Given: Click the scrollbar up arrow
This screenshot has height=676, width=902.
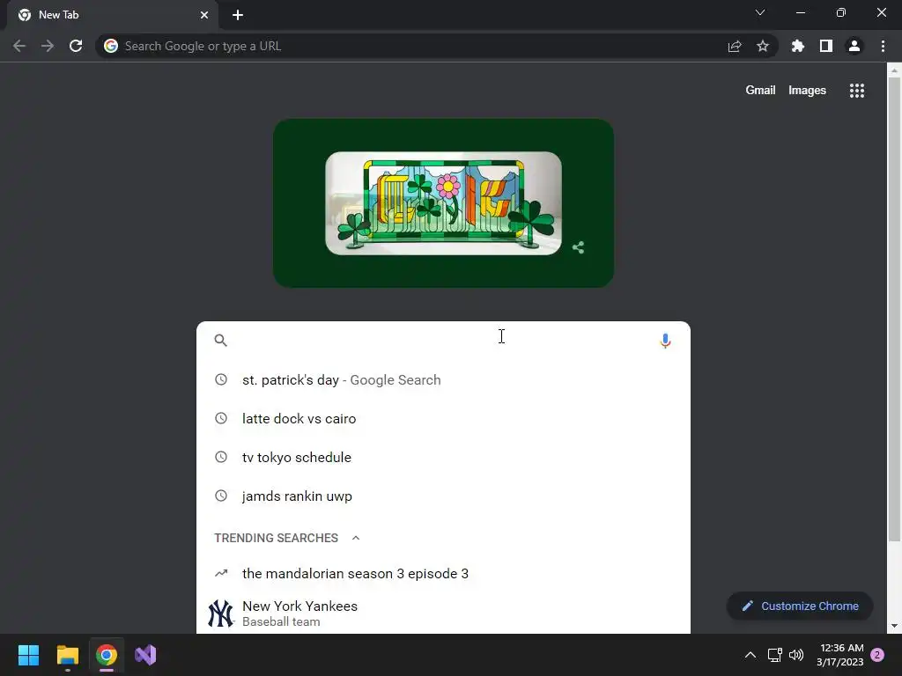Looking at the screenshot, I should point(894,70).
